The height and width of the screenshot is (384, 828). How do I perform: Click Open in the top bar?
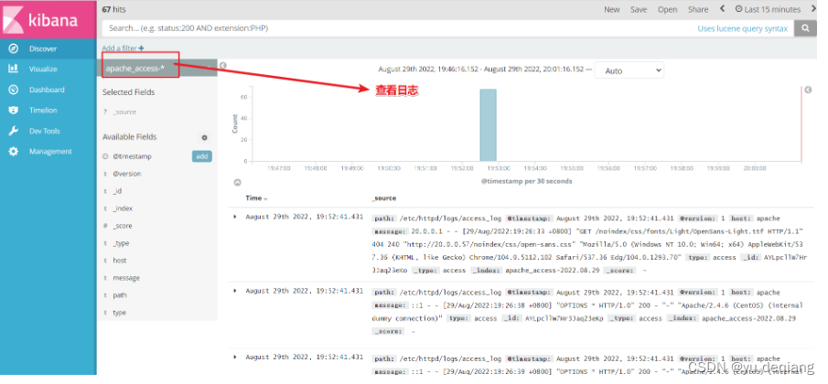668,9
